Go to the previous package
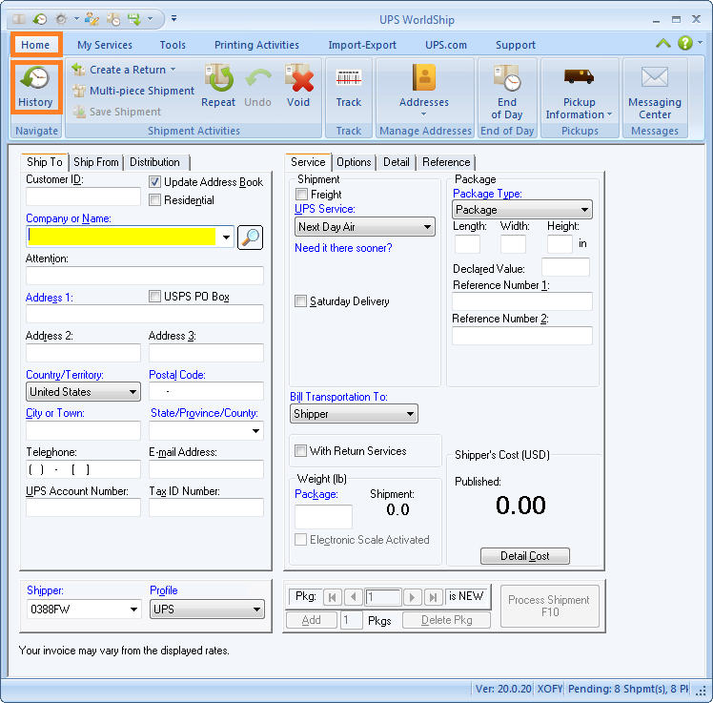The image size is (713, 703). [x=354, y=597]
